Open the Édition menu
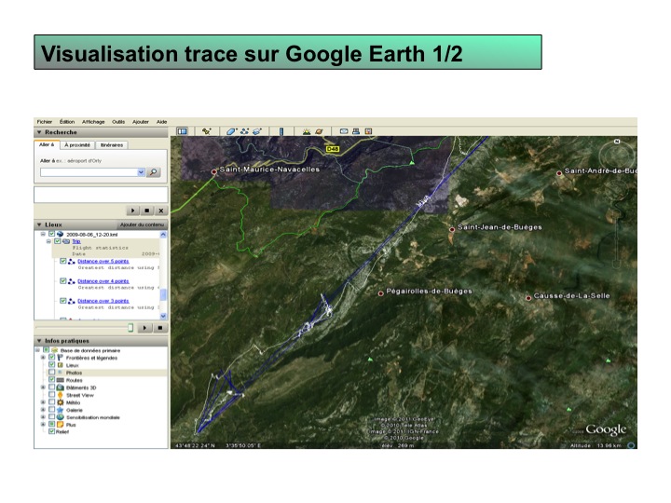Image resolution: width=671 pixels, height=503 pixels. 67,122
